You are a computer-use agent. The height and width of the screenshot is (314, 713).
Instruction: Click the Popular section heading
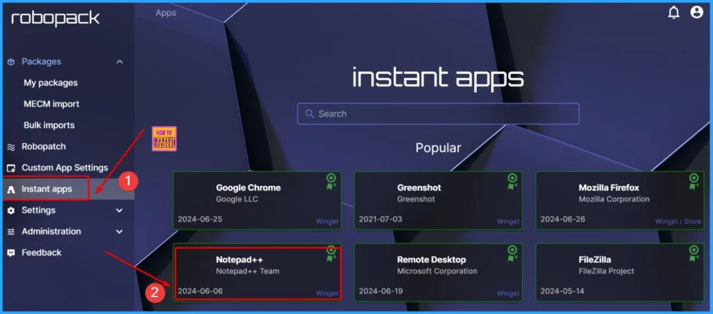(x=439, y=147)
